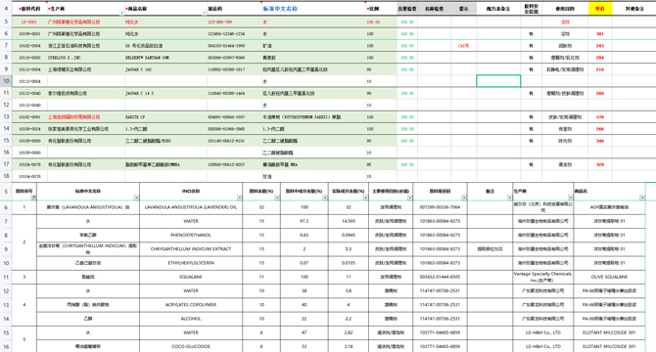Image resolution: width=656 pixels, height=352 pixels.
Task: Select cell JAGUAR C 14 S
Action: coord(165,94)
